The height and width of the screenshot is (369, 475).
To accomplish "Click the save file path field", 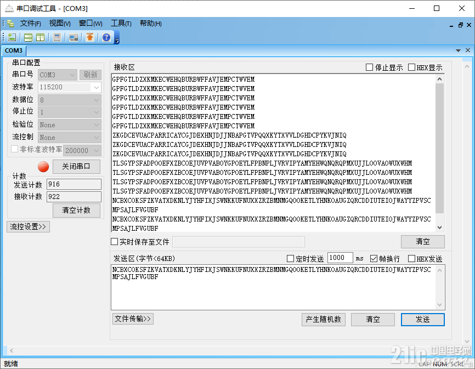I will pyautogui.click(x=239, y=242).
